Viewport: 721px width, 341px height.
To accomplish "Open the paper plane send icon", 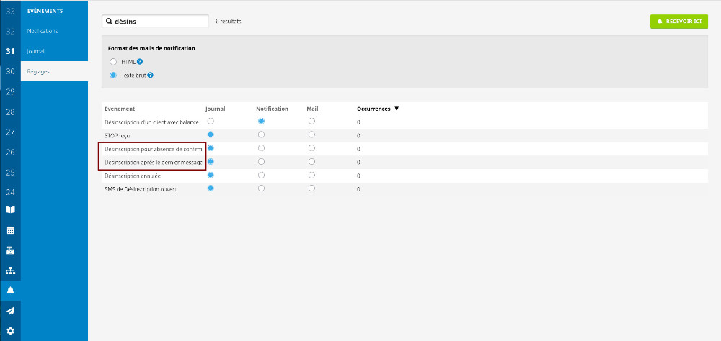I will pos(10,311).
